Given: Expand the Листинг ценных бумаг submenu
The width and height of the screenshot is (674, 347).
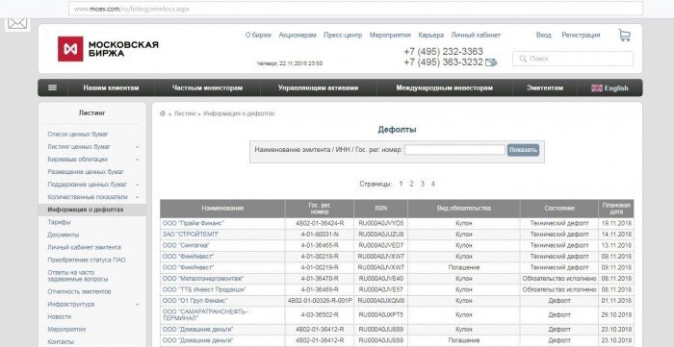Looking at the screenshot, I should [138, 147].
